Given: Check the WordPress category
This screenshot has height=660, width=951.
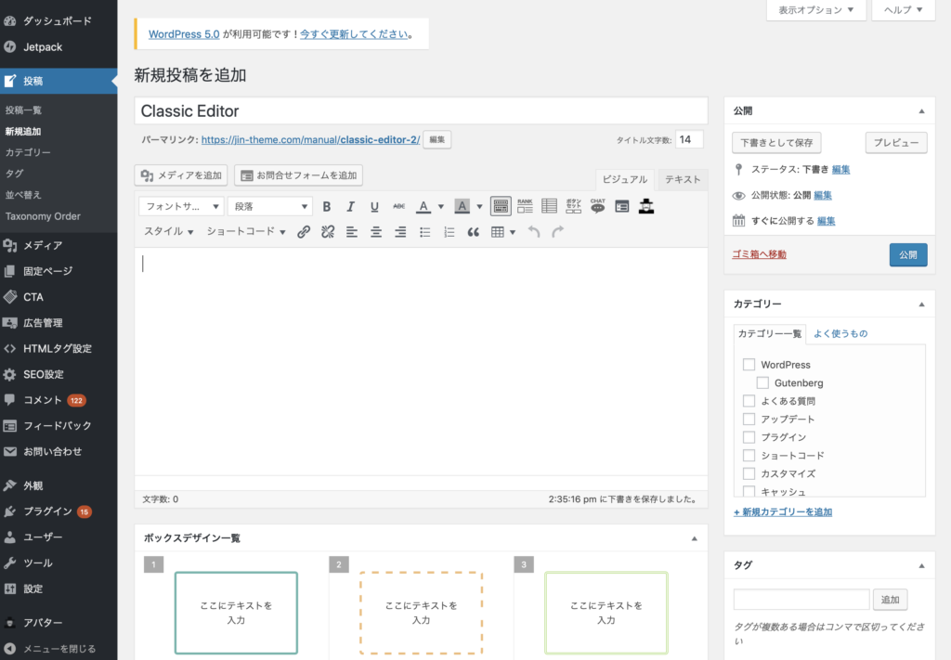Looking at the screenshot, I should pyautogui.click(x=749, y=365).
